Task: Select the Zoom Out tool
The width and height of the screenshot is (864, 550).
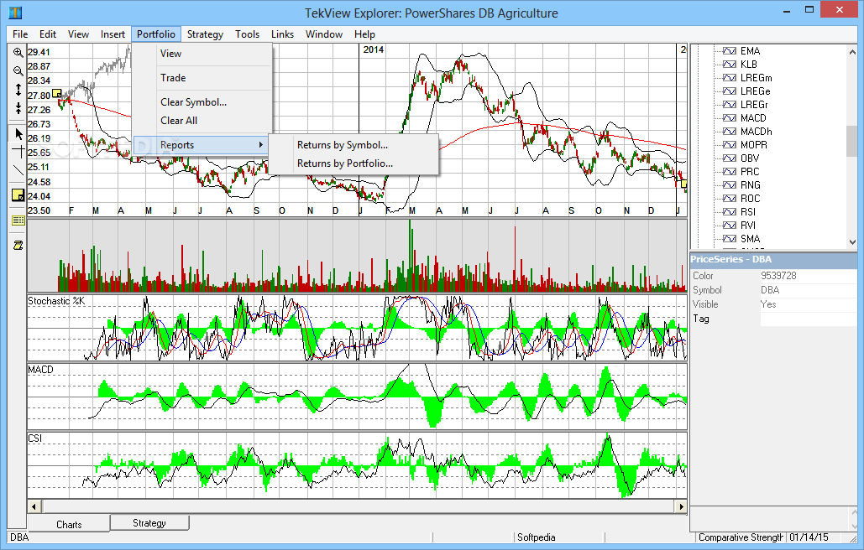Action: click(x=18, y=71)
